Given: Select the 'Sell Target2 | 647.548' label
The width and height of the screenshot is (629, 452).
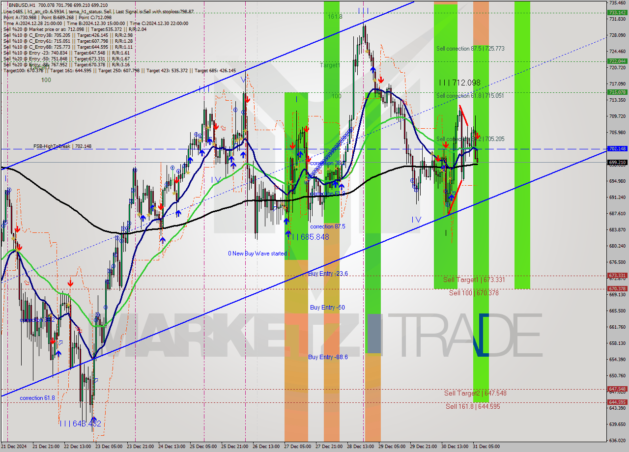Looking at the screenshot, I should click(475, 393).
